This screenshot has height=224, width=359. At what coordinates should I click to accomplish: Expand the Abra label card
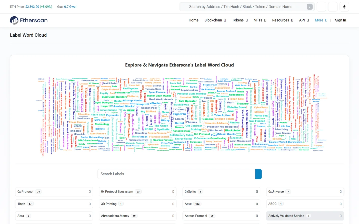coord(54,216)
